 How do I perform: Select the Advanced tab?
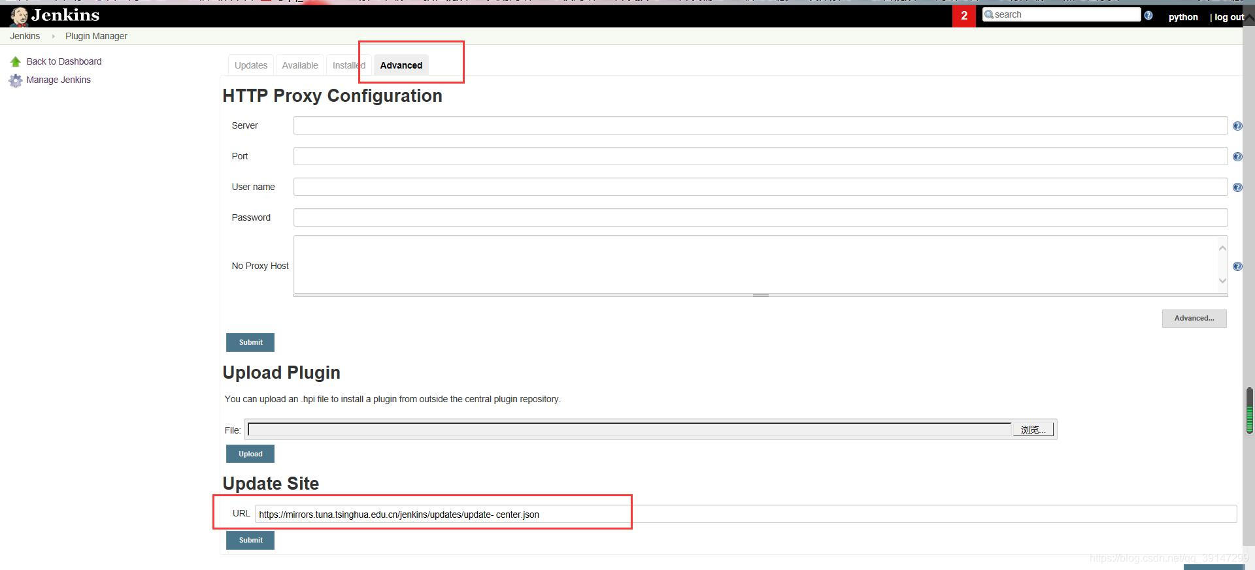(401, 65)
